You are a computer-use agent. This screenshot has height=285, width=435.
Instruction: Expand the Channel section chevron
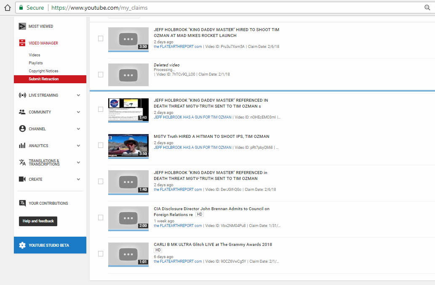tap(78, 129)
